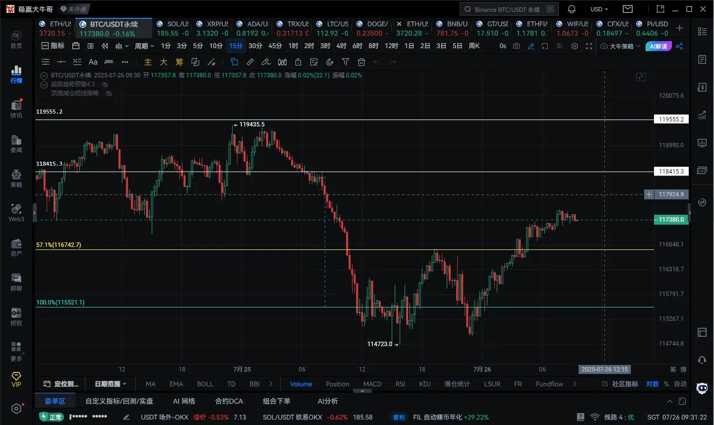Select the horizontal line drawing tool
714x425 pixels.
(x=61, y=62)
